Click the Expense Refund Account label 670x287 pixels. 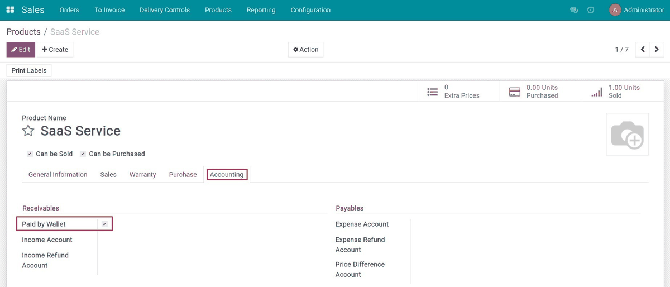(x=360, y=245)
